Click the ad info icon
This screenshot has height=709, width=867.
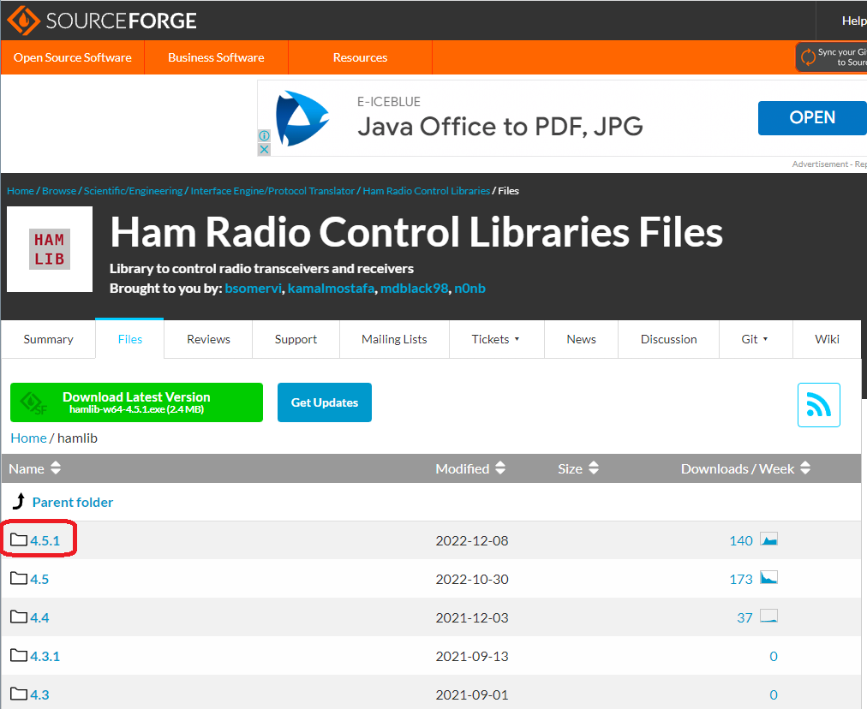(x=265, y=135)
